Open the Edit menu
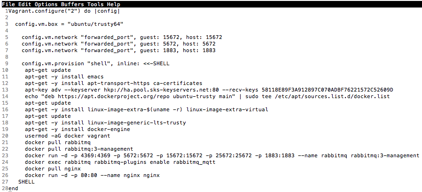The image size is (422, 192). pos(25,5)
